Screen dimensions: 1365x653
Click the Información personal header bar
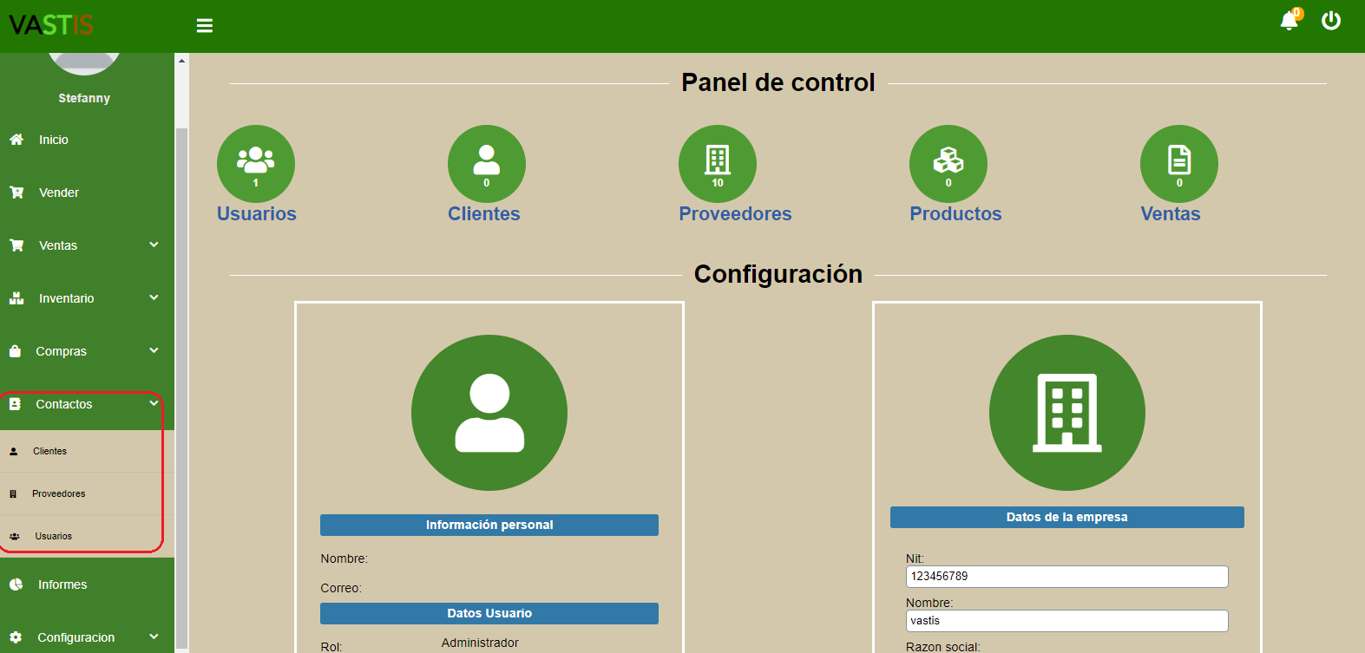(489, 525)
